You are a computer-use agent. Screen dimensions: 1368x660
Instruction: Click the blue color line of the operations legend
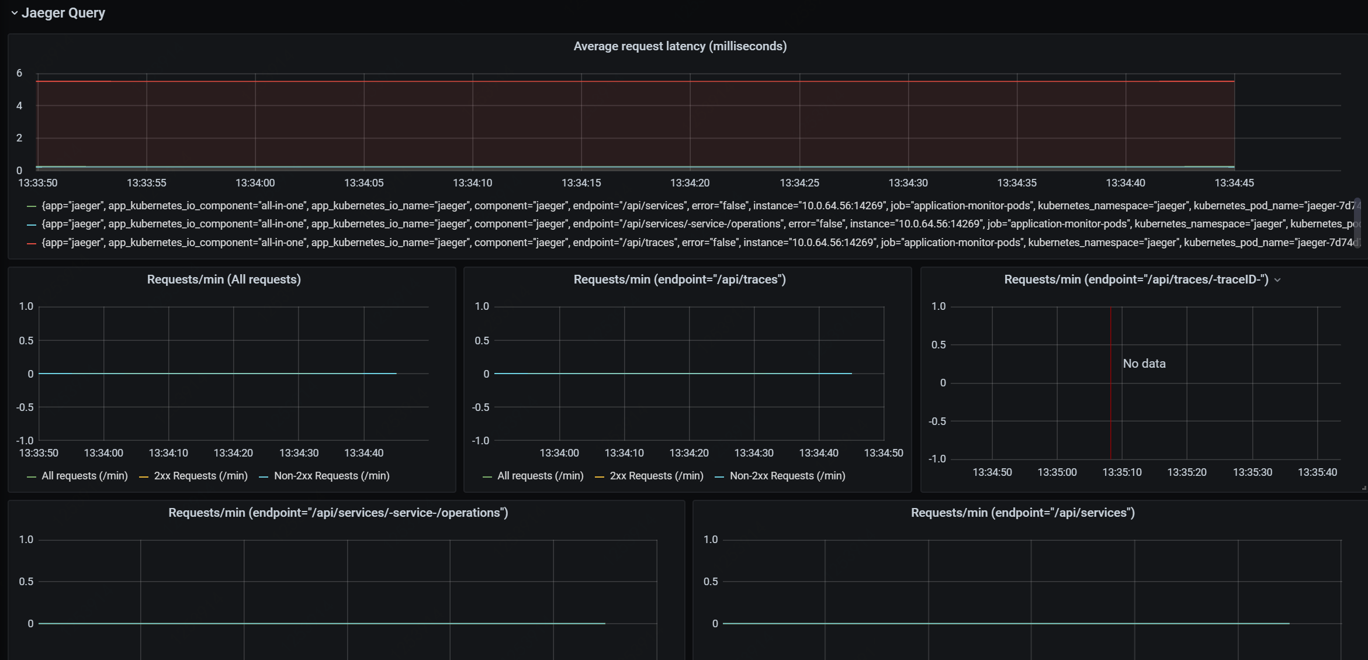32,224
